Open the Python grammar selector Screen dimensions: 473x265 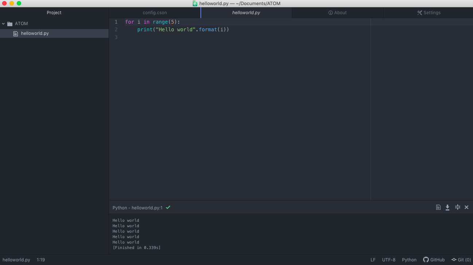click(409, 260)
